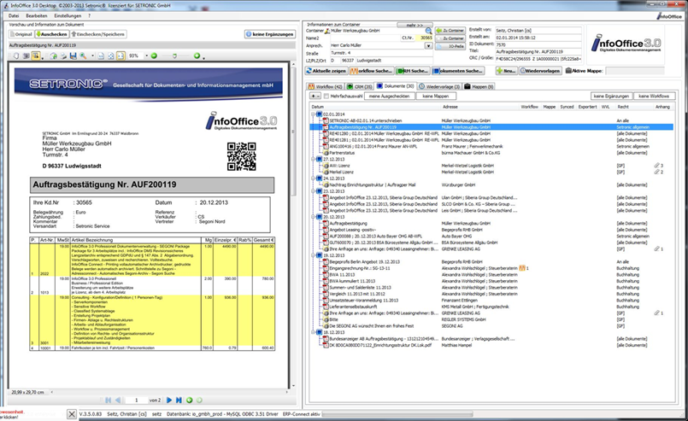Viewport: 688px width, 421px height.
Task: Click the IO-Pedia button
Action: pyautogui.click(x=450, y=46)
